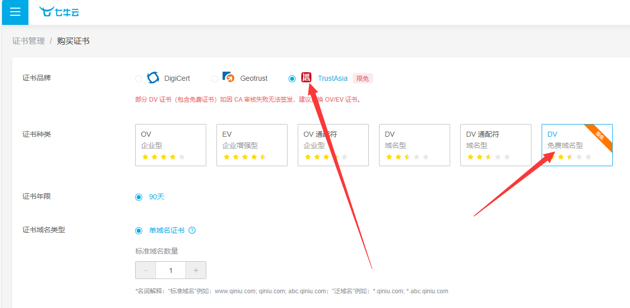Viewport: 630px width, 308px height.
Task: Click the star rating on OV 企业型 card
Action: (163, 157)
